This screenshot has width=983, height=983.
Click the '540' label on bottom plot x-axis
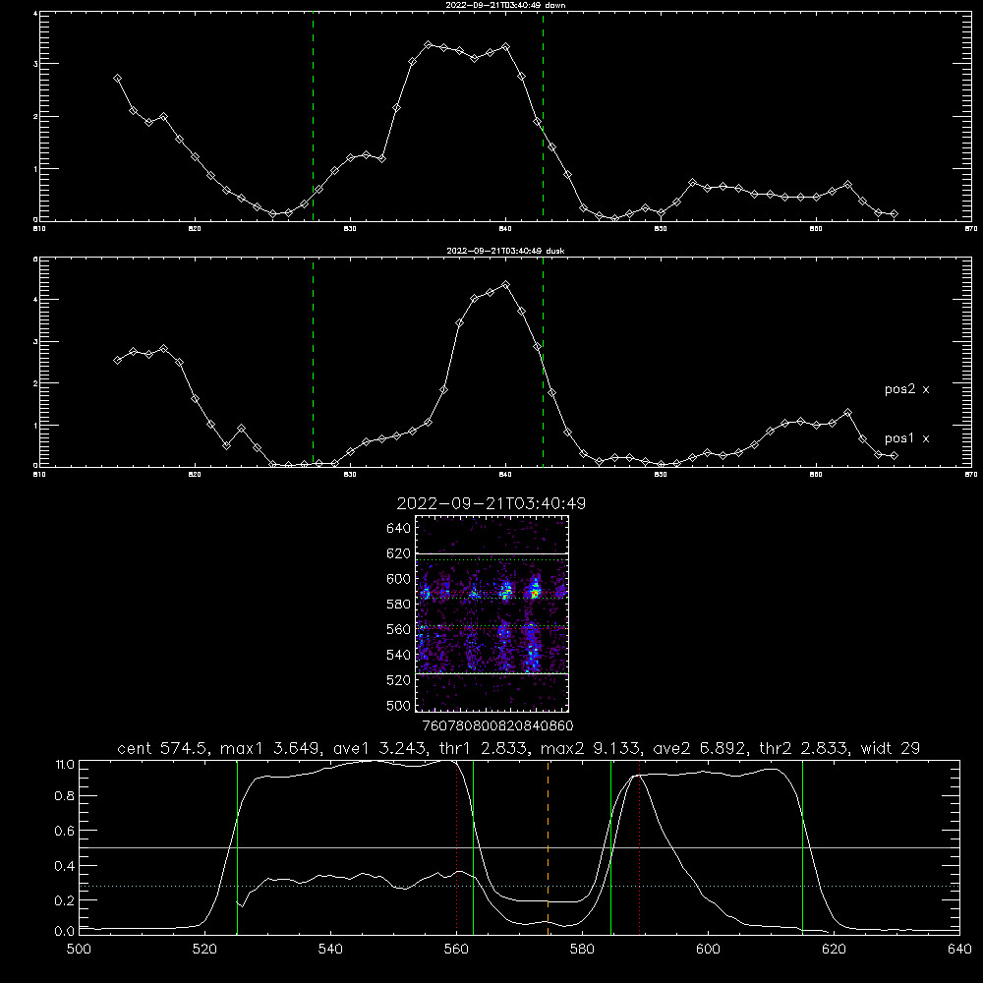coord(330,950)
